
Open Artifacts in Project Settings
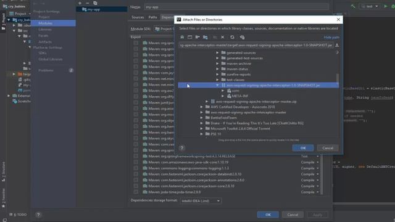[45, 42]
